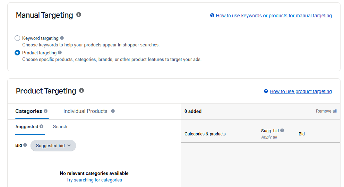Open 'How to use product targeting' link

click(301, 91)
